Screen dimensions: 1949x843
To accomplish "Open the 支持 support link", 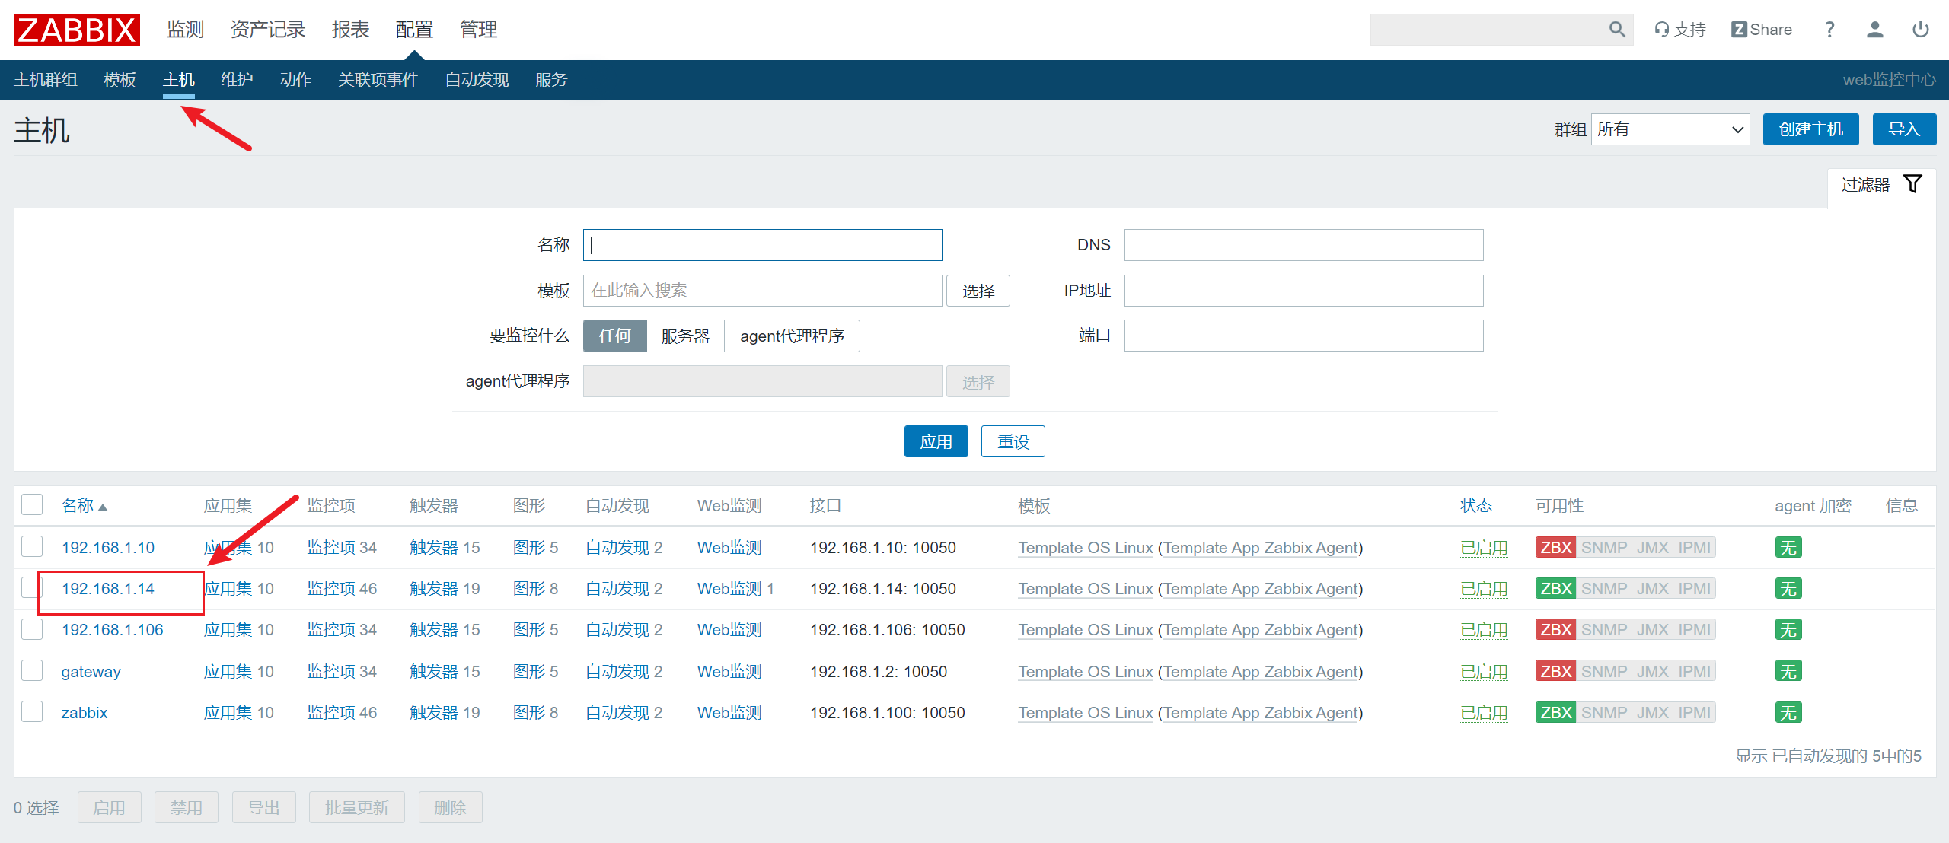I will point(1680,30).
